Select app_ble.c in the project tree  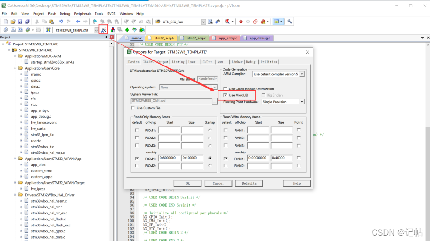pos(38,164)
